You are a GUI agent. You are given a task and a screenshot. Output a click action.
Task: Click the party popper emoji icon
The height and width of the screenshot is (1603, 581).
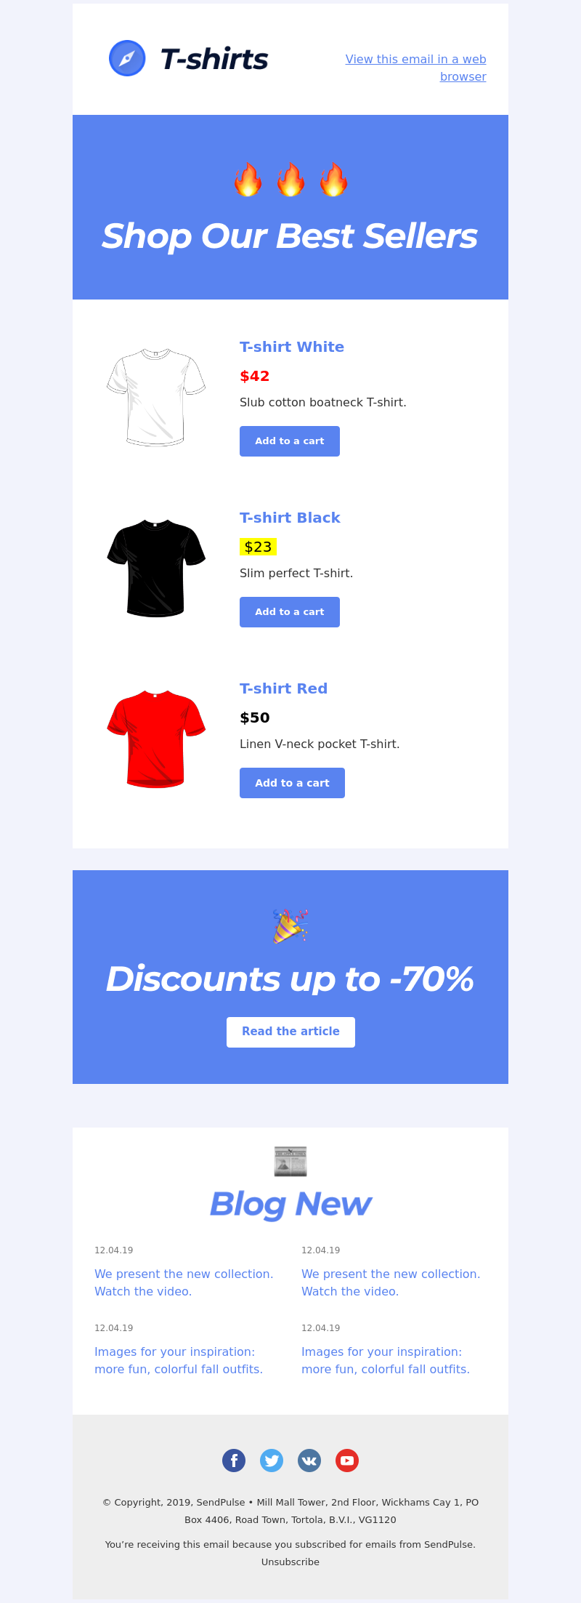click(290, 926)
